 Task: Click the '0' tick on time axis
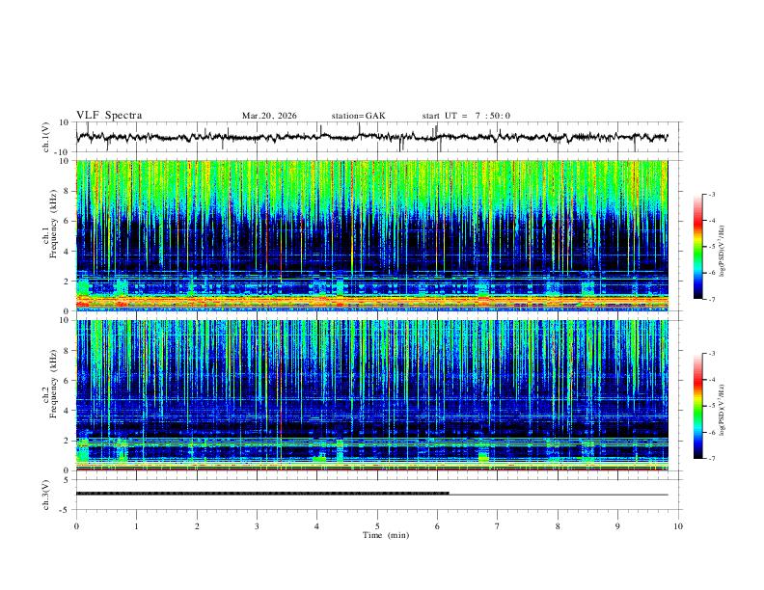[76, 526]
